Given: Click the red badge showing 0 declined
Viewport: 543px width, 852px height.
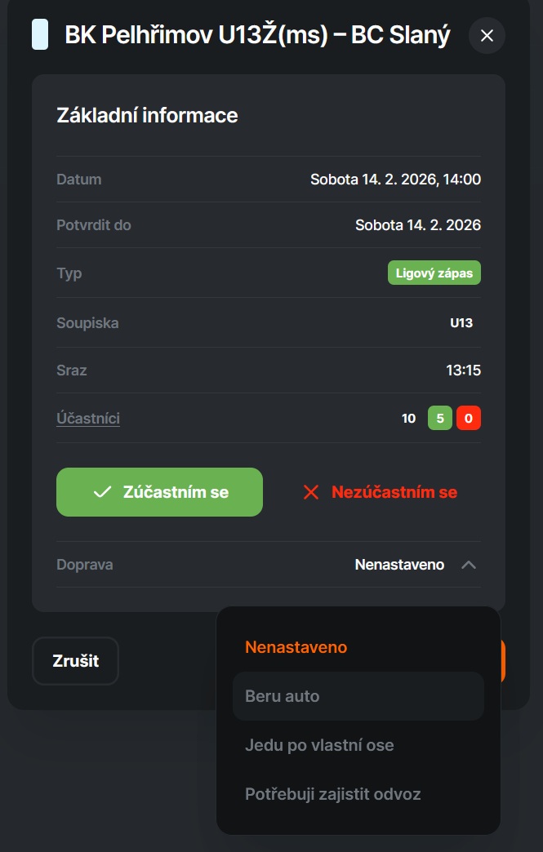Looking at the screenshot, I should (x=469, y=419).
